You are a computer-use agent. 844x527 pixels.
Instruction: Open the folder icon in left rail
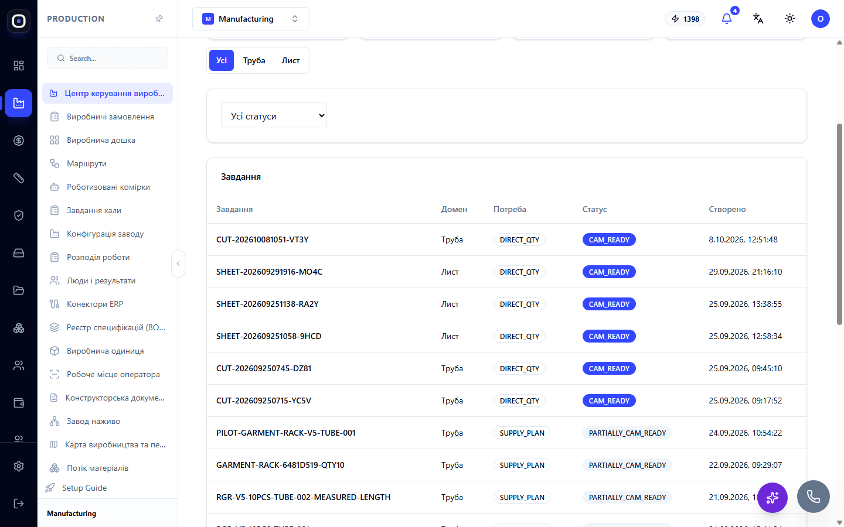tap(19, 290)
